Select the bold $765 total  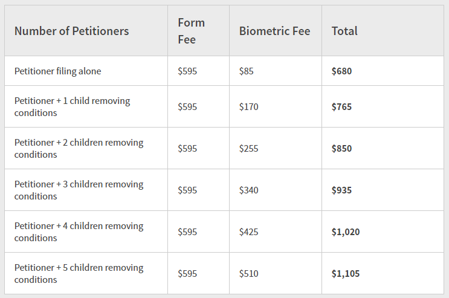pos(341,107)
